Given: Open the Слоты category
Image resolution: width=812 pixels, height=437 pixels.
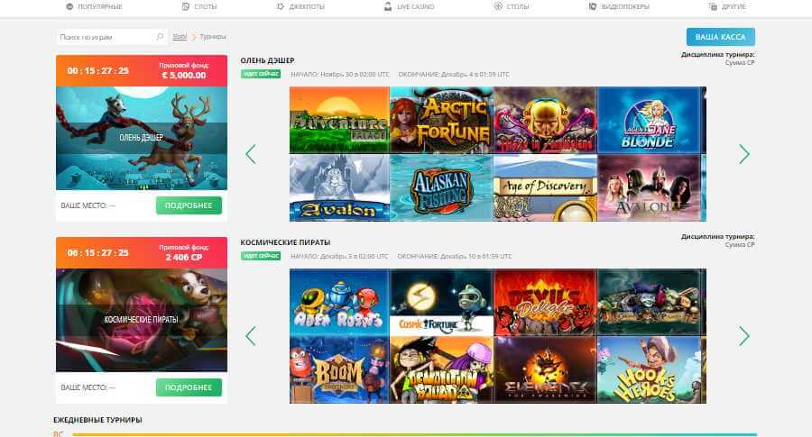Looking at the screenshot, I should pos(198,6).
